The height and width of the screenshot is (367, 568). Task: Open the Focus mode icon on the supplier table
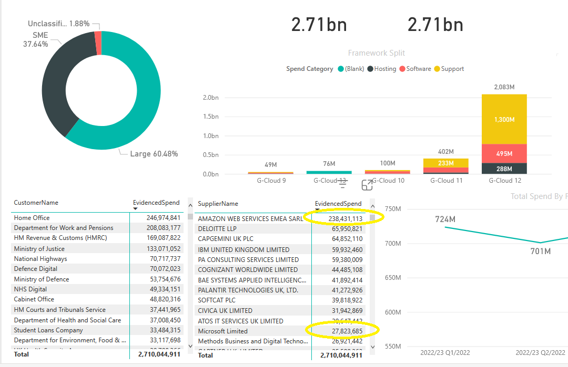[x=367, y=185]
